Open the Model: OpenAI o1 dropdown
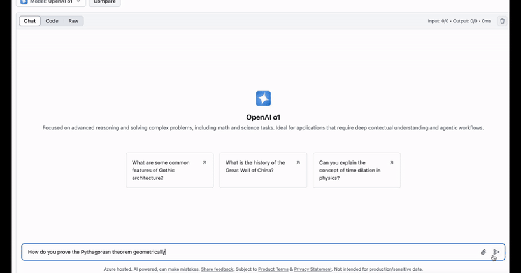 click(51, 2)
